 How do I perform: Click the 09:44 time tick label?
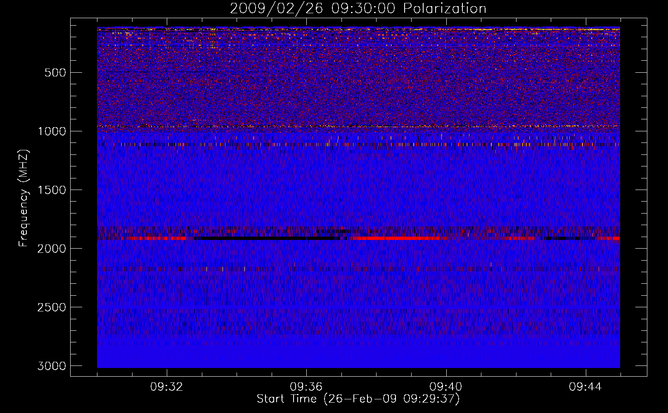[x=585, y=387]
